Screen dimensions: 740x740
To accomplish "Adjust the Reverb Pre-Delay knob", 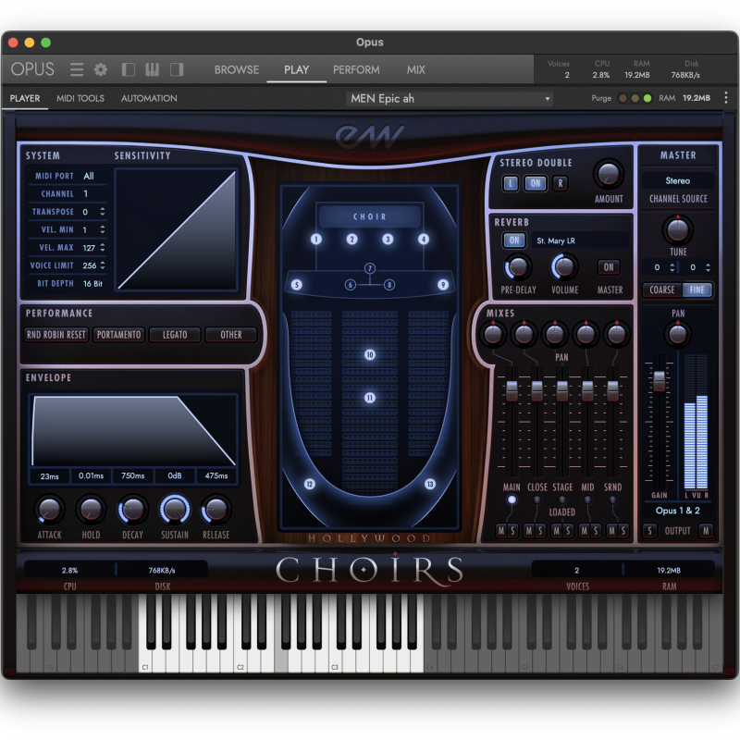I will click(518, 267).
